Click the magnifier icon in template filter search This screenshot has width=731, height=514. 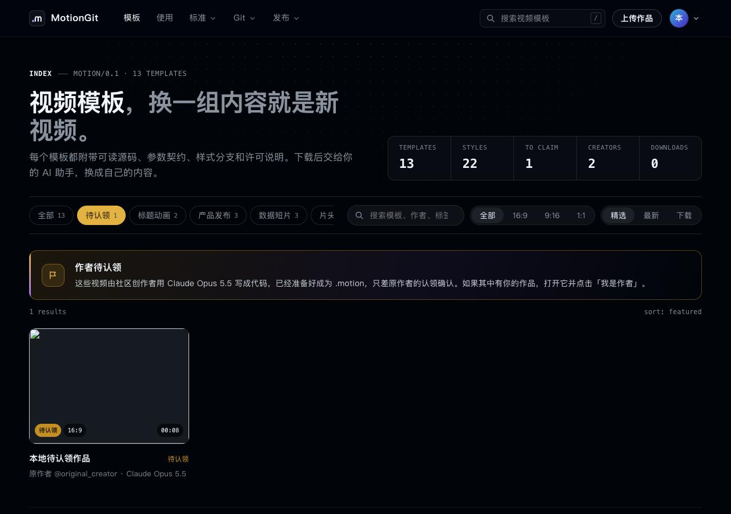point(359,215)
